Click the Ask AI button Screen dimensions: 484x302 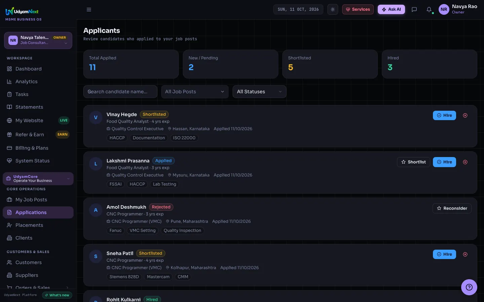click(391, 9)
